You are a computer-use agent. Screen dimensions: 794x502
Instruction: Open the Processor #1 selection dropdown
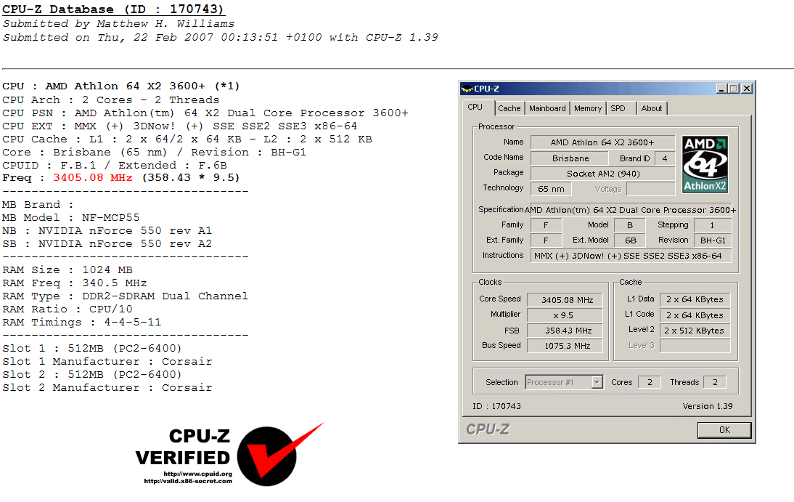click(597, 382)
